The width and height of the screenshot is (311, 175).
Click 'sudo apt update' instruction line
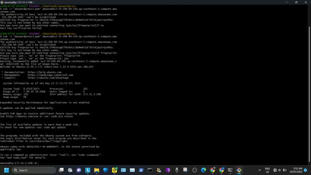coord(33,127)
